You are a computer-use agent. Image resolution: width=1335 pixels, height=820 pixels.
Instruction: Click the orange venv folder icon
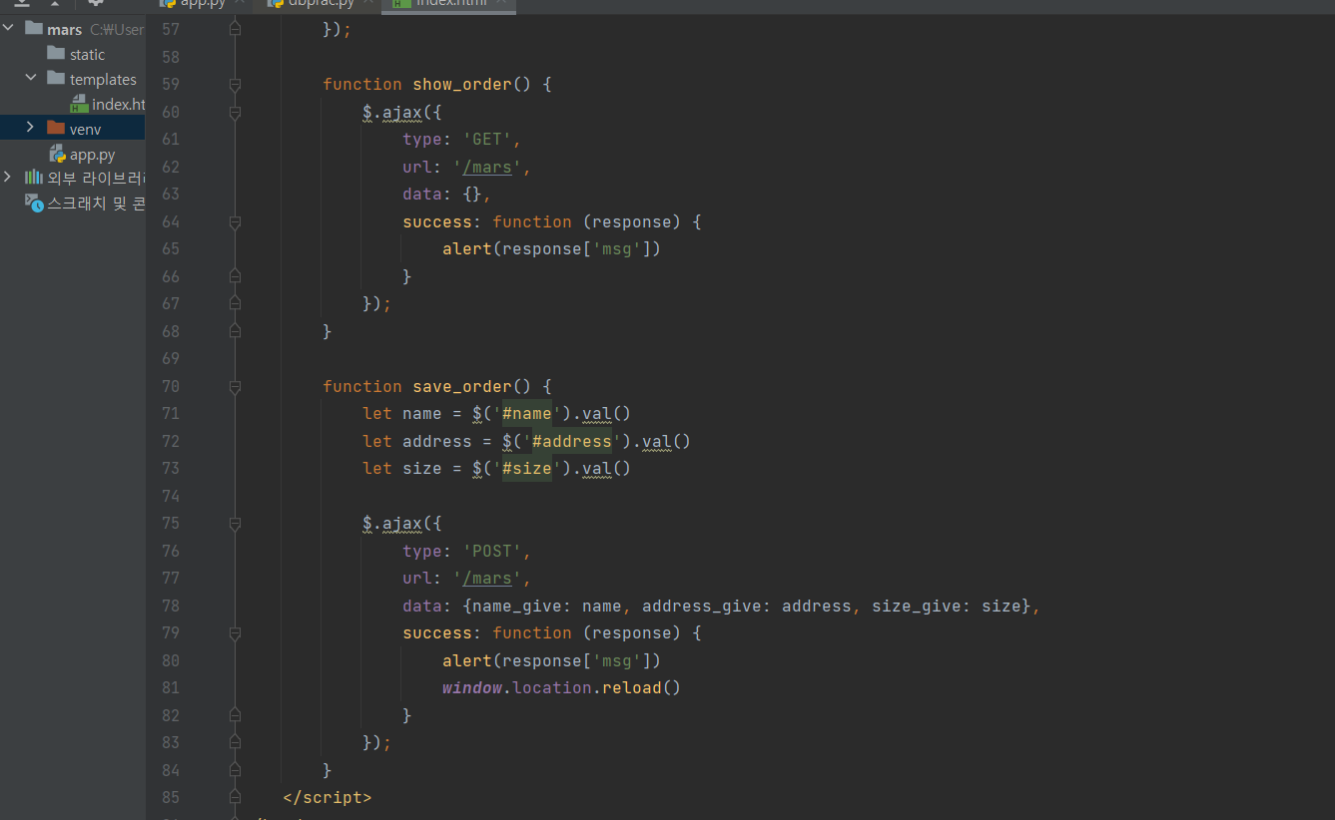point(56,129)
